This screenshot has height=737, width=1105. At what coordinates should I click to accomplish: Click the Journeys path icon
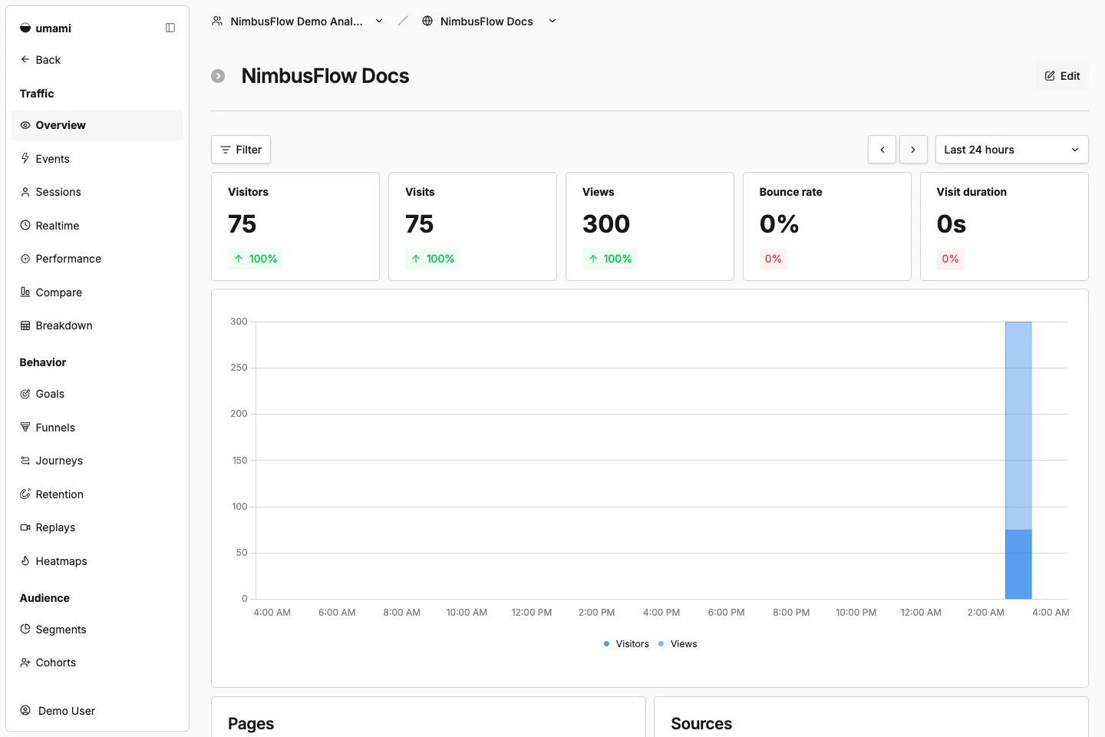[x=25, y=461]
